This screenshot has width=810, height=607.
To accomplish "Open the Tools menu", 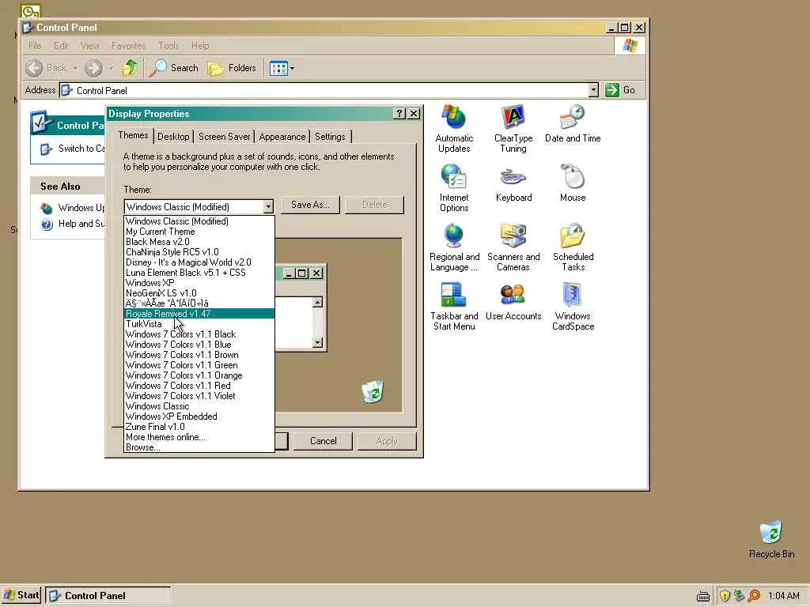I will point(168,46).
